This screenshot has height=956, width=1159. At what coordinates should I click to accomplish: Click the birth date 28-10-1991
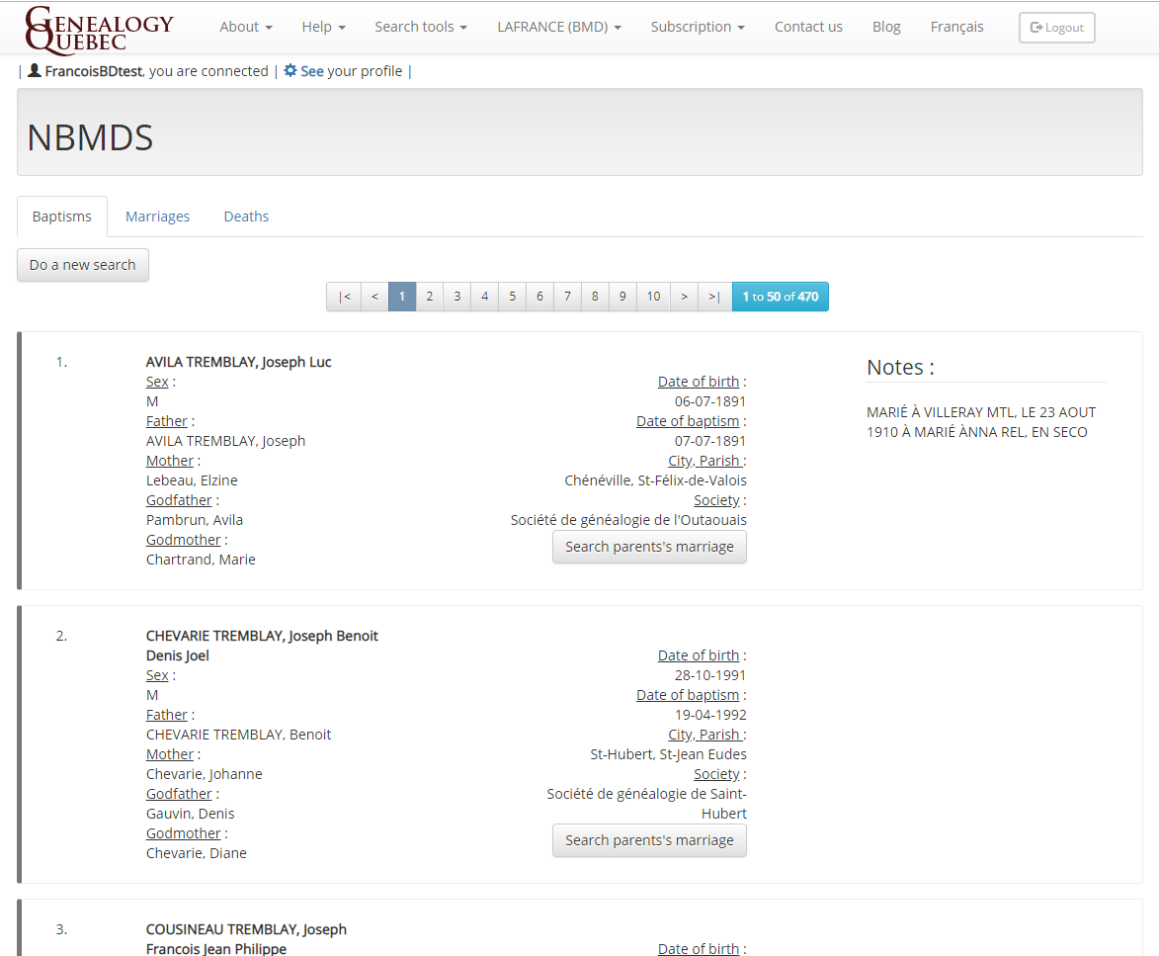pos(710,675)
